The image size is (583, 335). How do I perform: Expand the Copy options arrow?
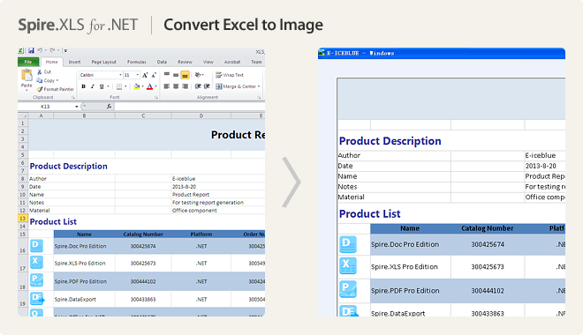click(57, 80)
